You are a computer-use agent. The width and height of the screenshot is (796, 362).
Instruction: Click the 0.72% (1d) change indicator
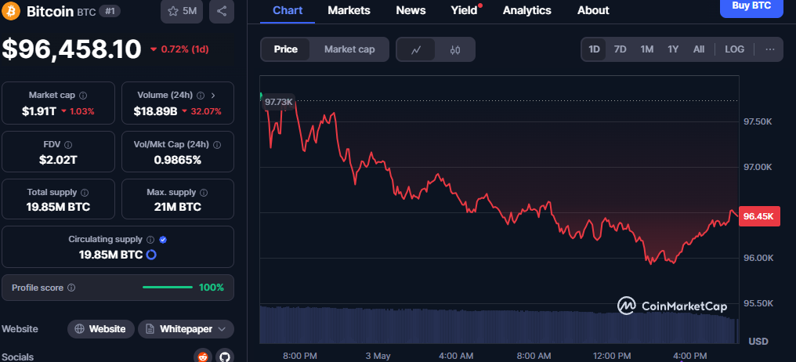coord(179,49)
